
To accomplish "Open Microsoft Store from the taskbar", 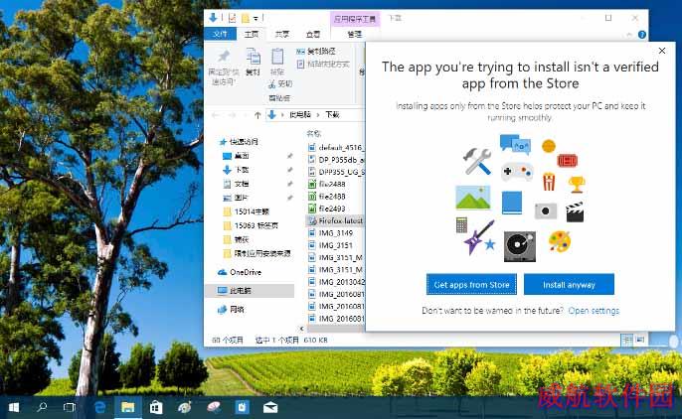I will 156,407.
